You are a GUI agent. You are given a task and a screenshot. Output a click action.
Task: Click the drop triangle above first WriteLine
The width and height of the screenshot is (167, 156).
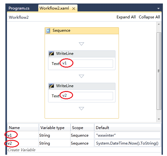coord(82,44)
